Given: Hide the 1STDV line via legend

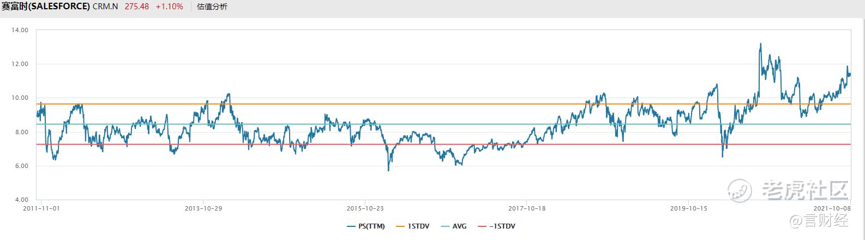Looking at the screenshot, I should pyautogui.click(x=418, y=226).
